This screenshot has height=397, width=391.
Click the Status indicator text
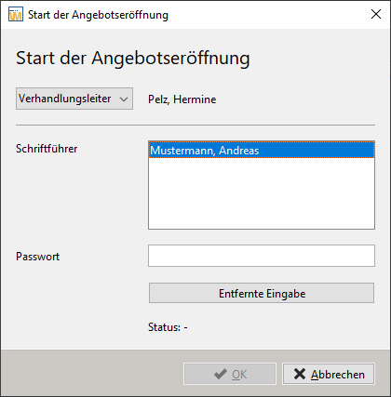168,327
